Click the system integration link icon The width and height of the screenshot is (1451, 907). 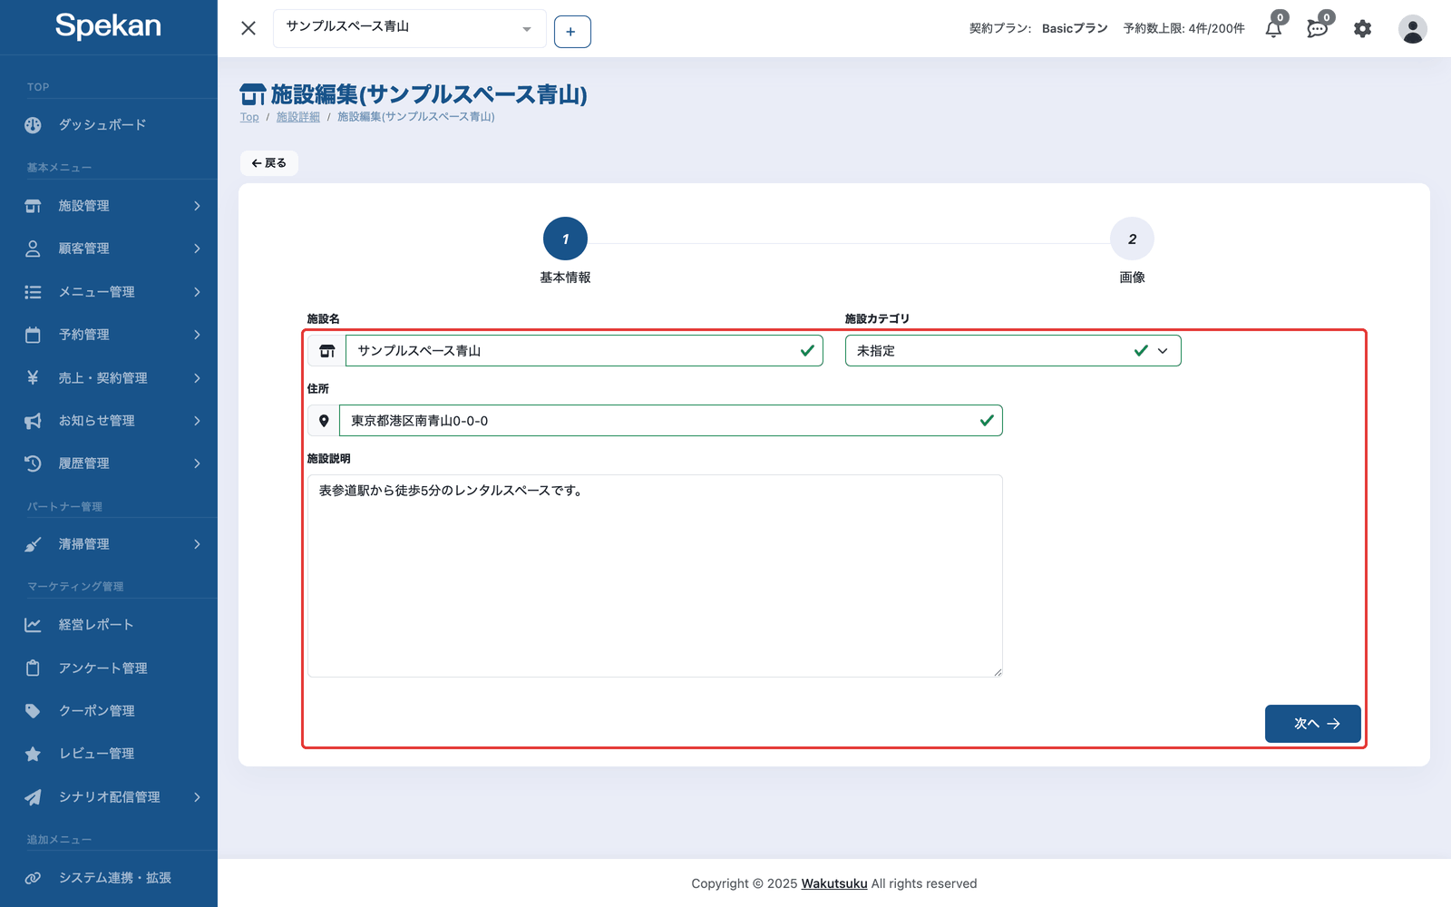(x=33, y=878)
